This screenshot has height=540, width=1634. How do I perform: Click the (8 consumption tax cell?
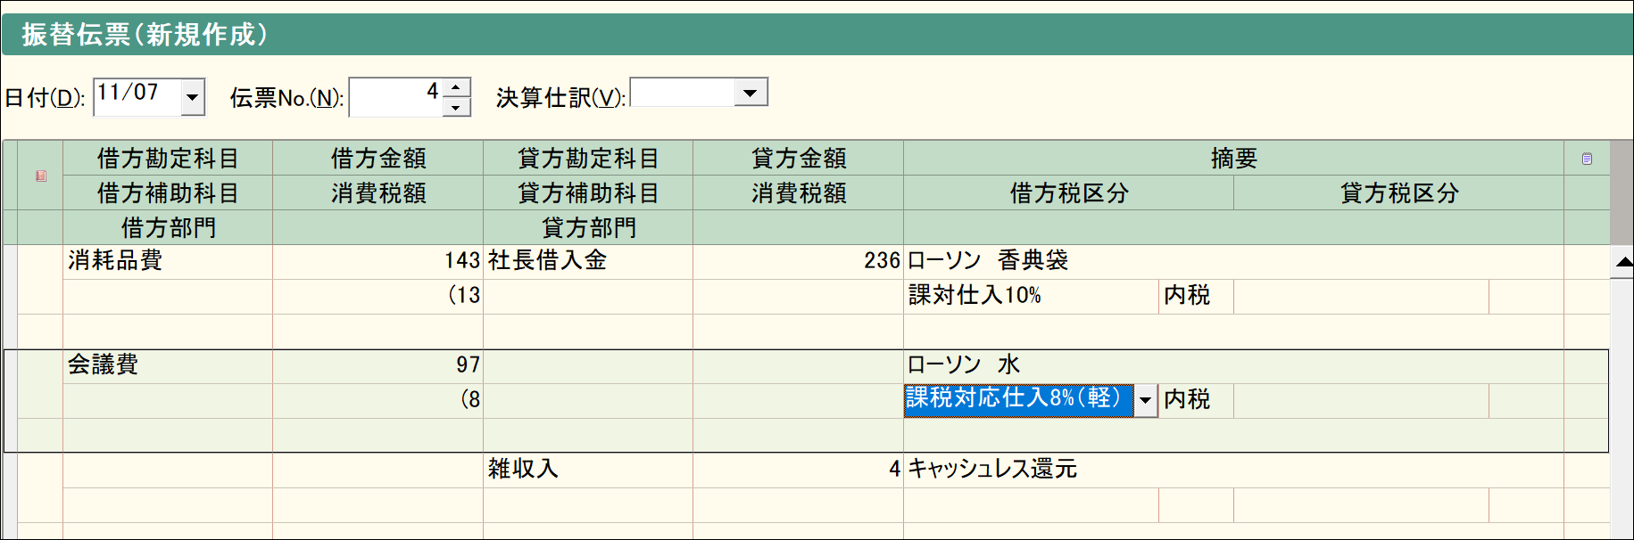point(378,400)
